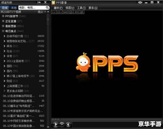Click viewer count 38830
This screenshot has width=163, height=129.
(x=41, y=36)
